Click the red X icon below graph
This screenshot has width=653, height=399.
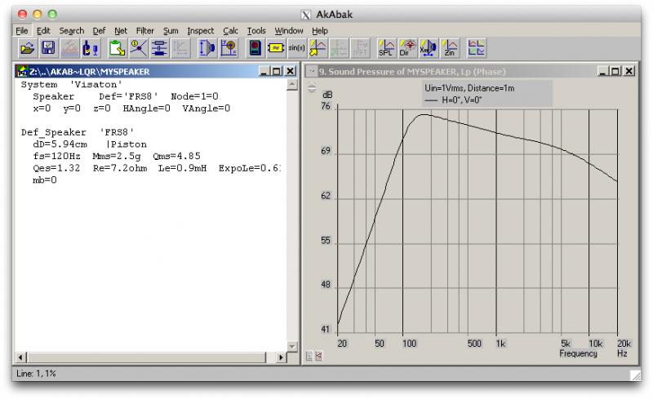click(x=318, y=356)
